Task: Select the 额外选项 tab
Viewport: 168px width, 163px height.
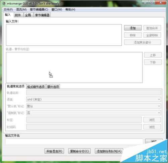Action: [x=53, y=87]
